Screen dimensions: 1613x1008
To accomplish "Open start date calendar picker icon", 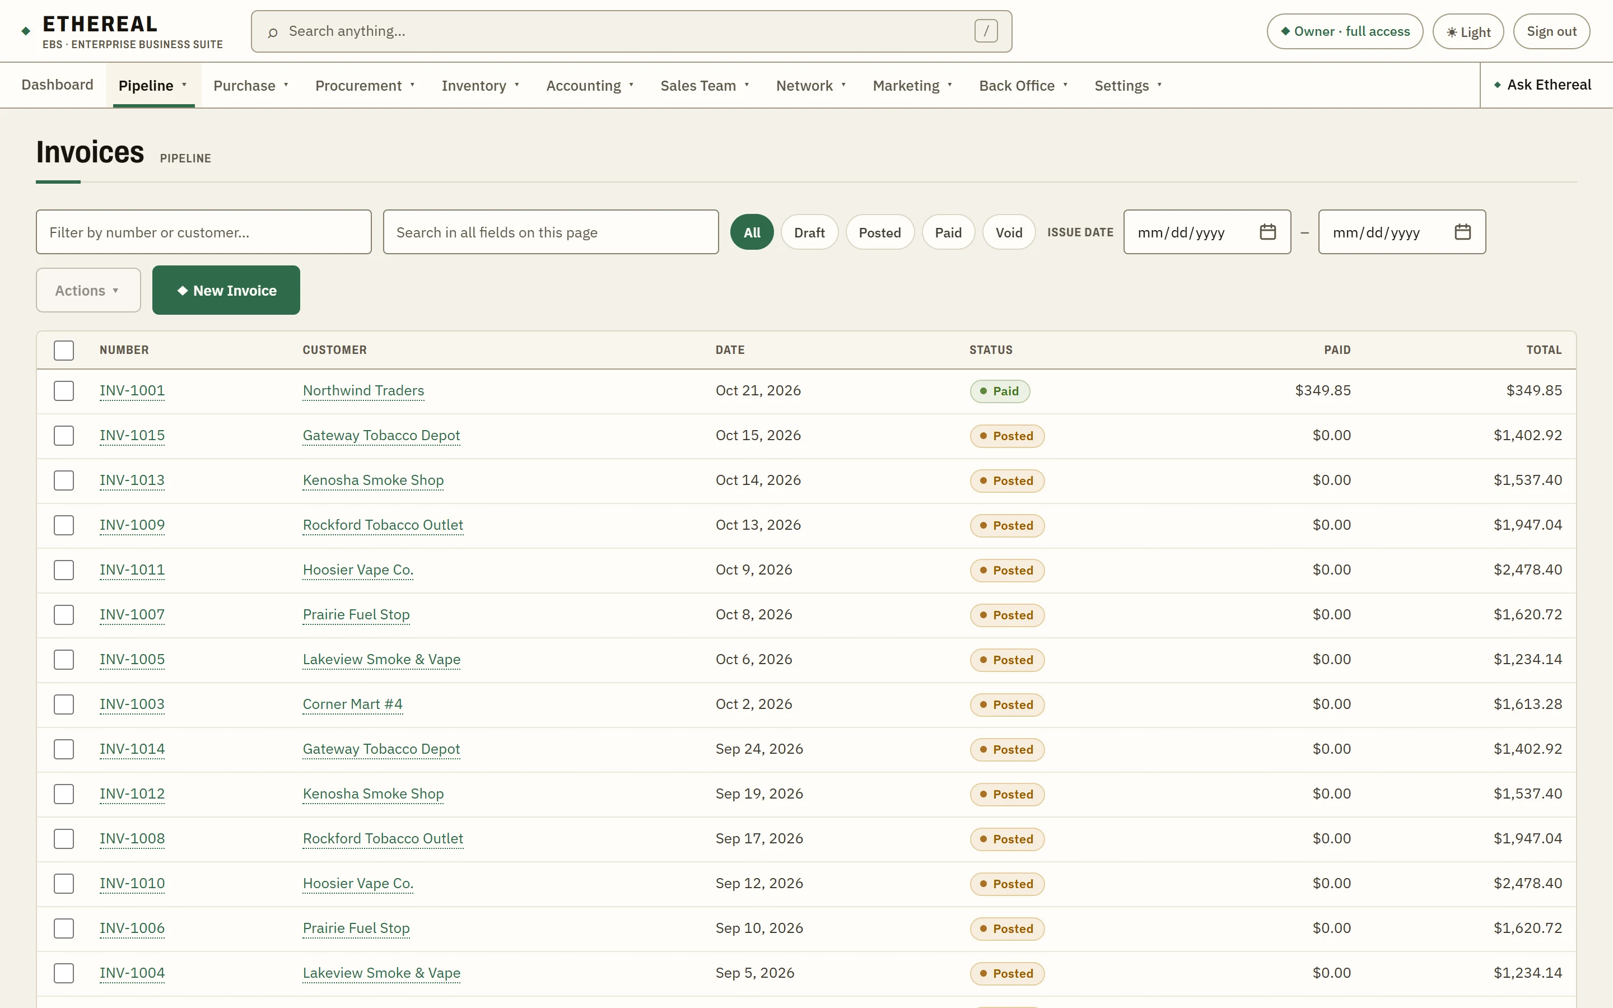I will click(x=1267, y=232).
